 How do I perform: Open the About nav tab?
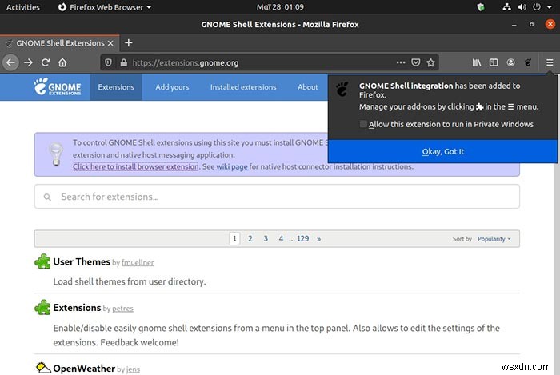[307, 87]
